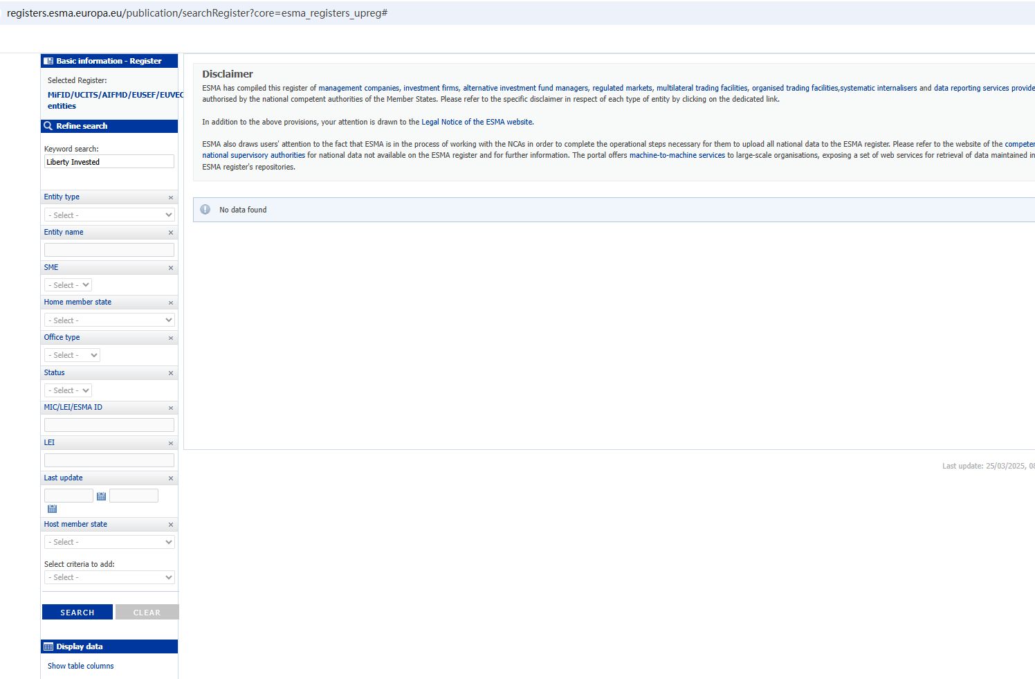
Task: Select the browser address bar URL
Action: pyautogui.click(x=197, y=13)
